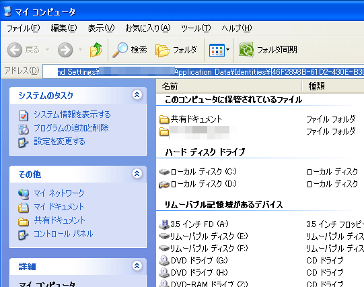Select リムーバブル ディスク (F:) drive icon
The image size is (364, 287).
pos(164,248)
